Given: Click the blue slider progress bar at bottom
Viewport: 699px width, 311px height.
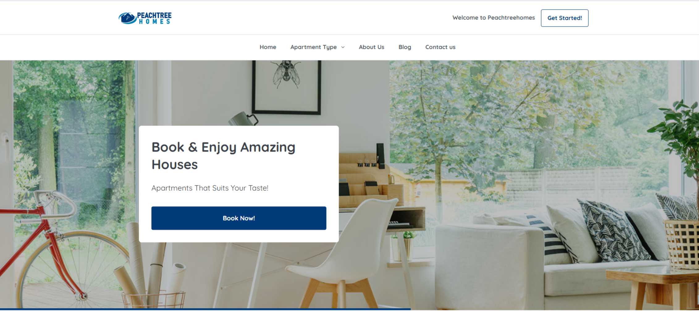Looking at the screenshot, I should pos(205,309).
